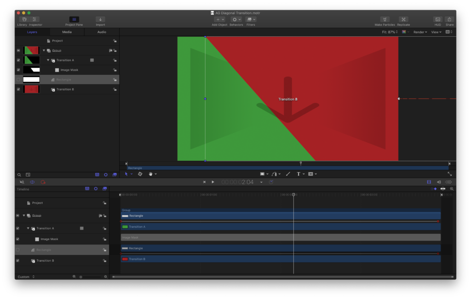Toggle Transition B checkbox in Layers list
Screen dimensions: 471x299
click(x=18, y=90)
